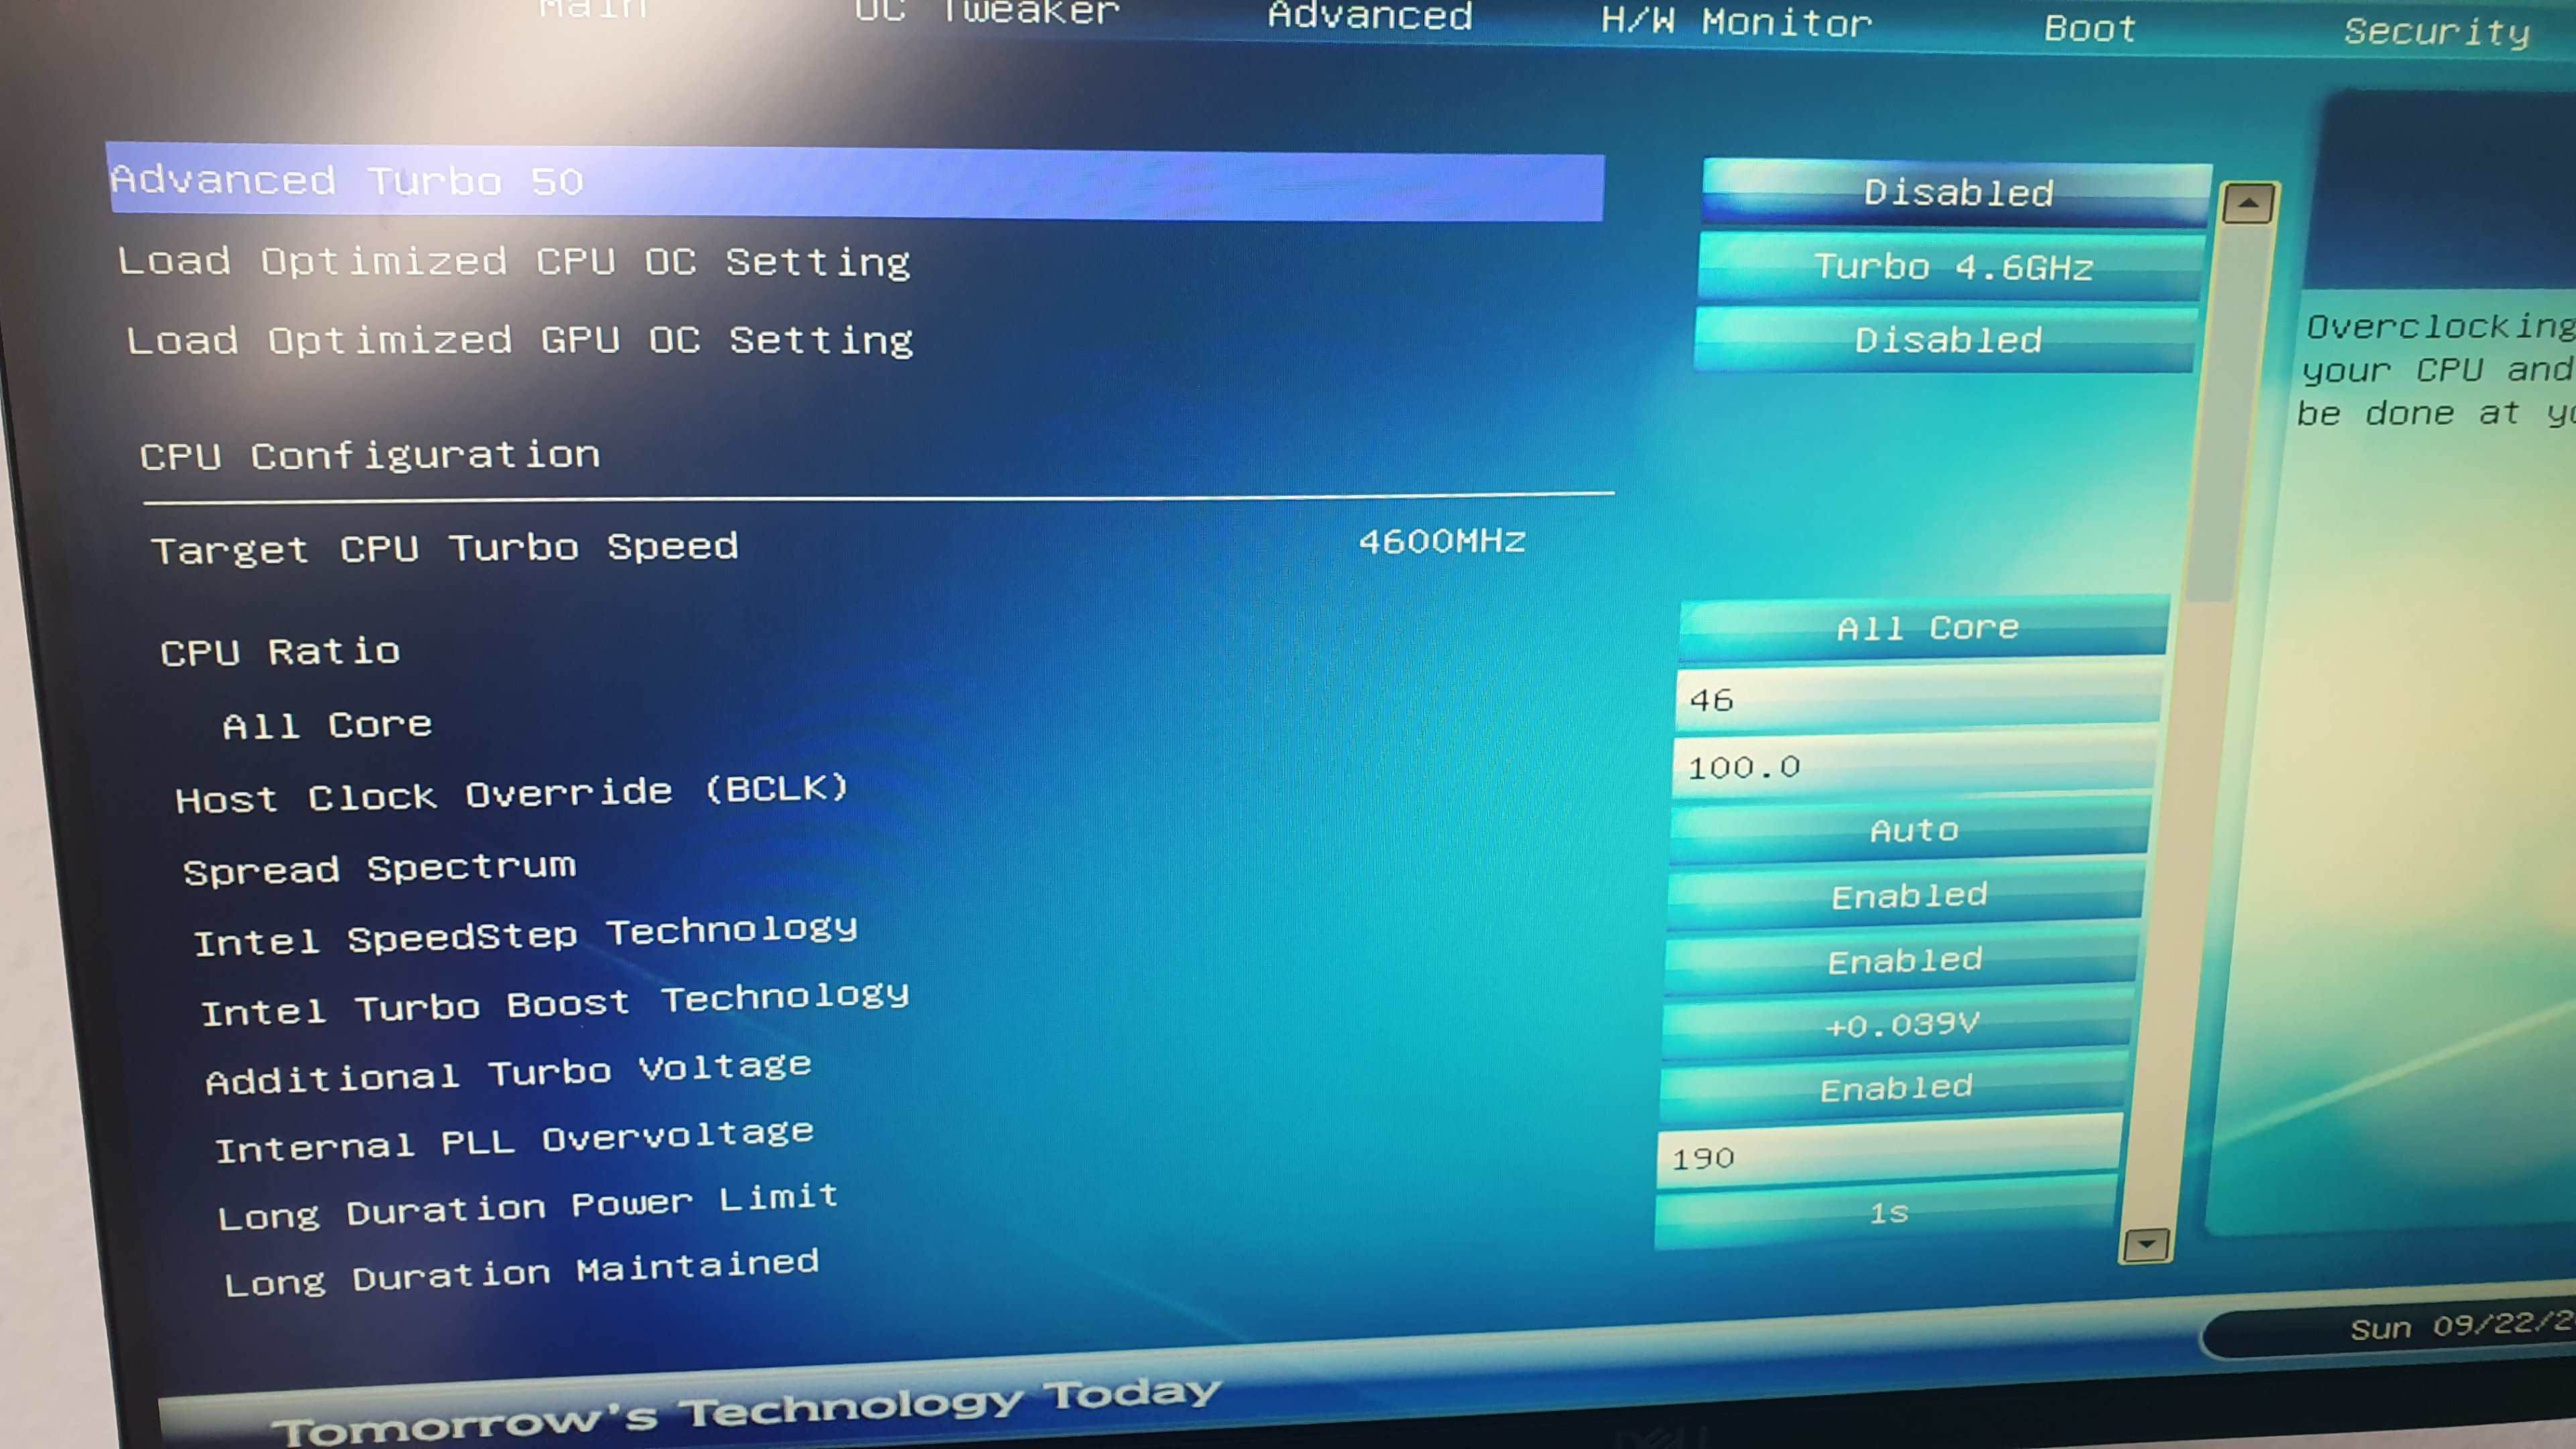The width and height of the screenshot is (2576, 1449).
Task: Toggle the Intel Turbo Boost Technology Enabled option
Action: pyautogui.click(x=1902, y=960)
